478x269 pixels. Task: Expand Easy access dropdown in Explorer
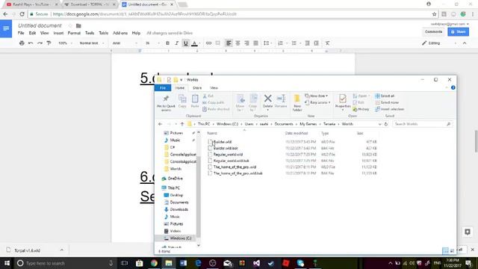[317, 102]
